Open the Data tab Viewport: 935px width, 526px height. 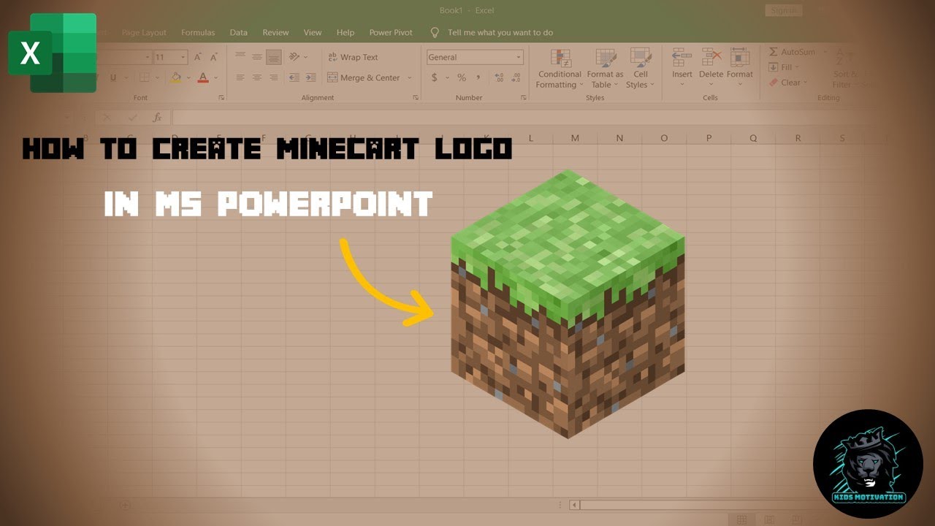[238, 32]
